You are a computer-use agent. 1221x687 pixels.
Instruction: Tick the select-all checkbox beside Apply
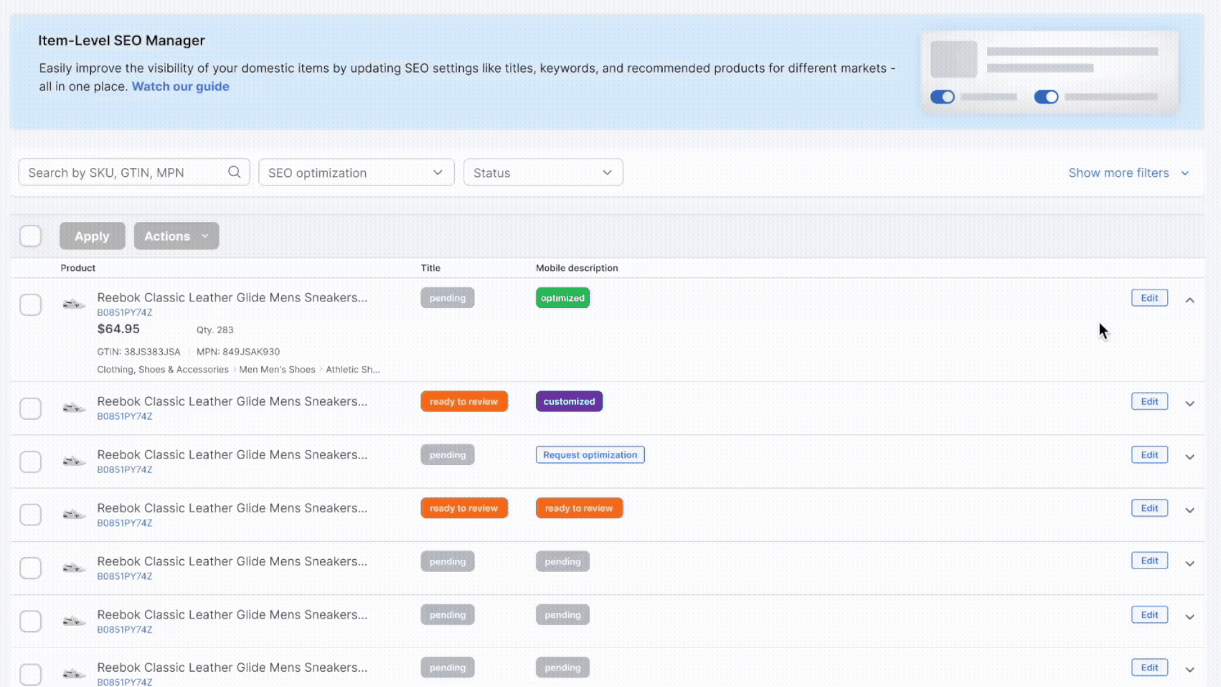(31, 236)
